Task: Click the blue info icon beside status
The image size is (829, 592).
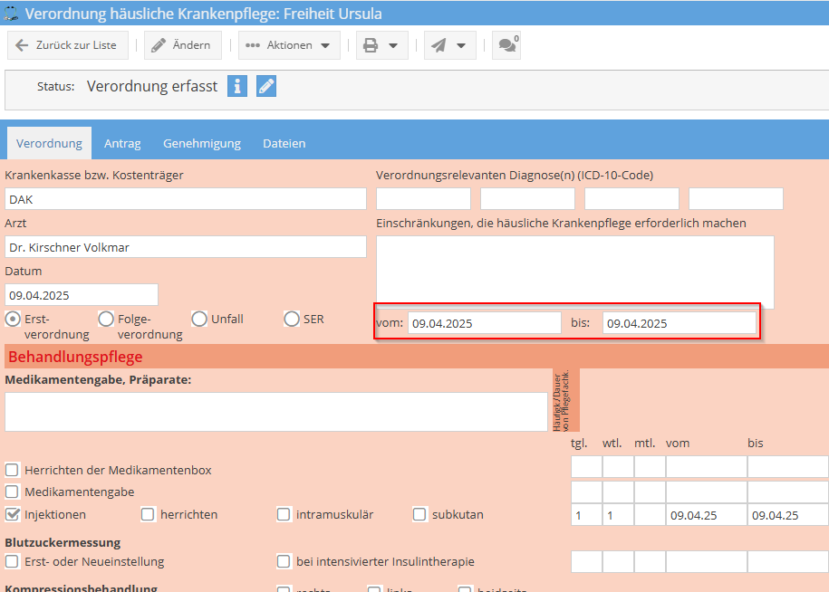Action: coord(236,86)
